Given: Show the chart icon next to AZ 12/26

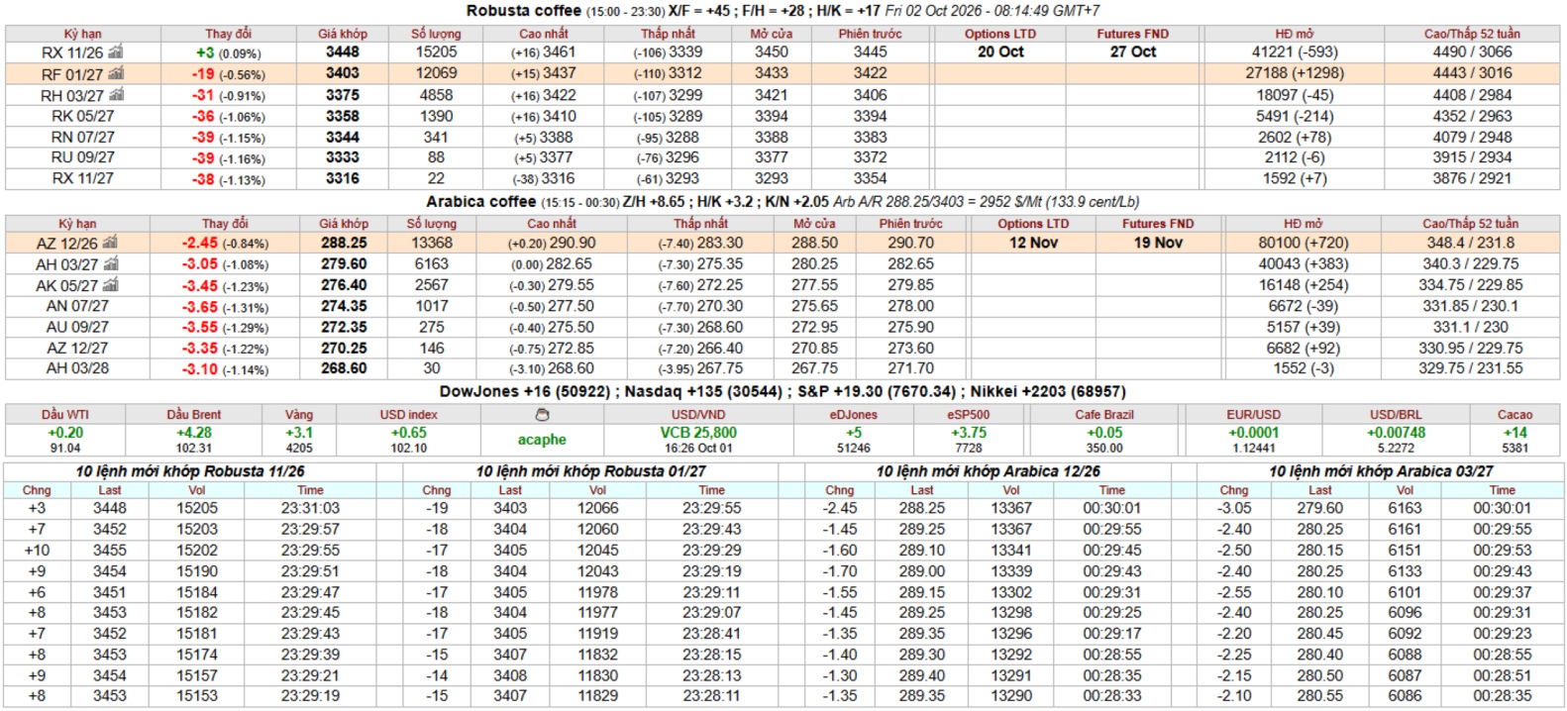Looking at the screenshot, I should pos(110,243).
